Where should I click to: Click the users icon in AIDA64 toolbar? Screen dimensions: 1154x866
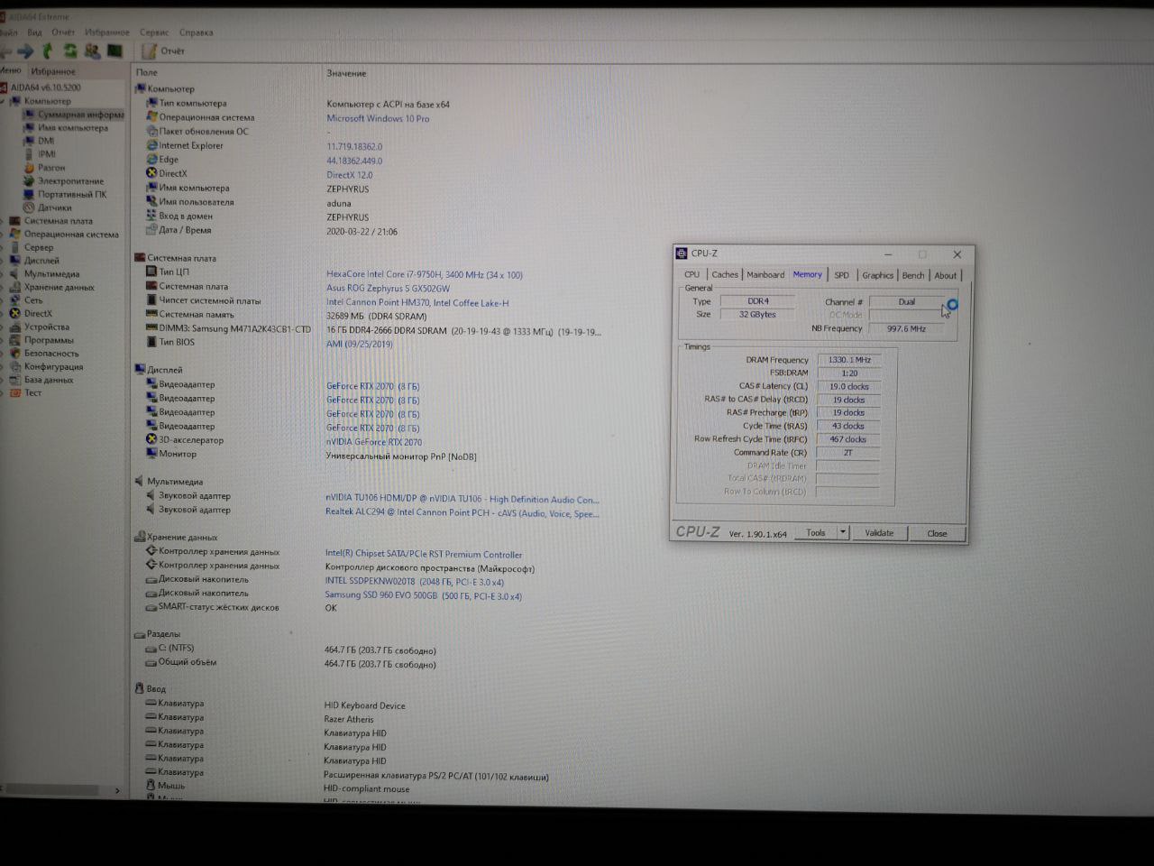click(92, 51)
